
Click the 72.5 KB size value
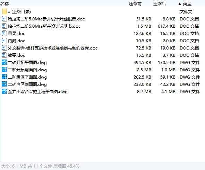coord(144,48)
